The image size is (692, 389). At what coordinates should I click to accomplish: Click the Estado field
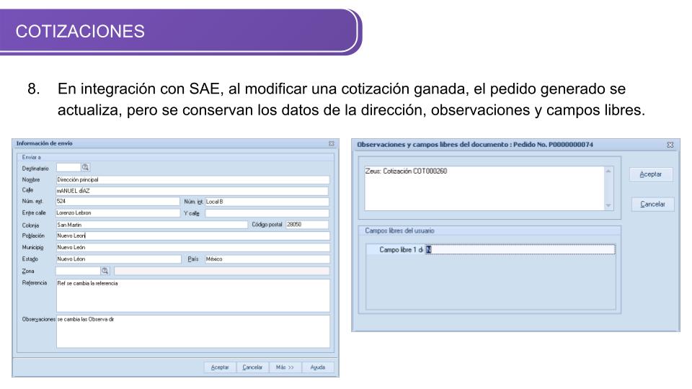(118, 259)
